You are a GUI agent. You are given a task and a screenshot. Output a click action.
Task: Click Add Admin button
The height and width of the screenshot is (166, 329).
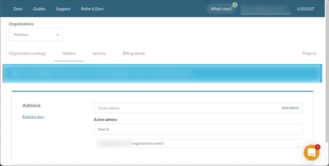tap(290, 108)
